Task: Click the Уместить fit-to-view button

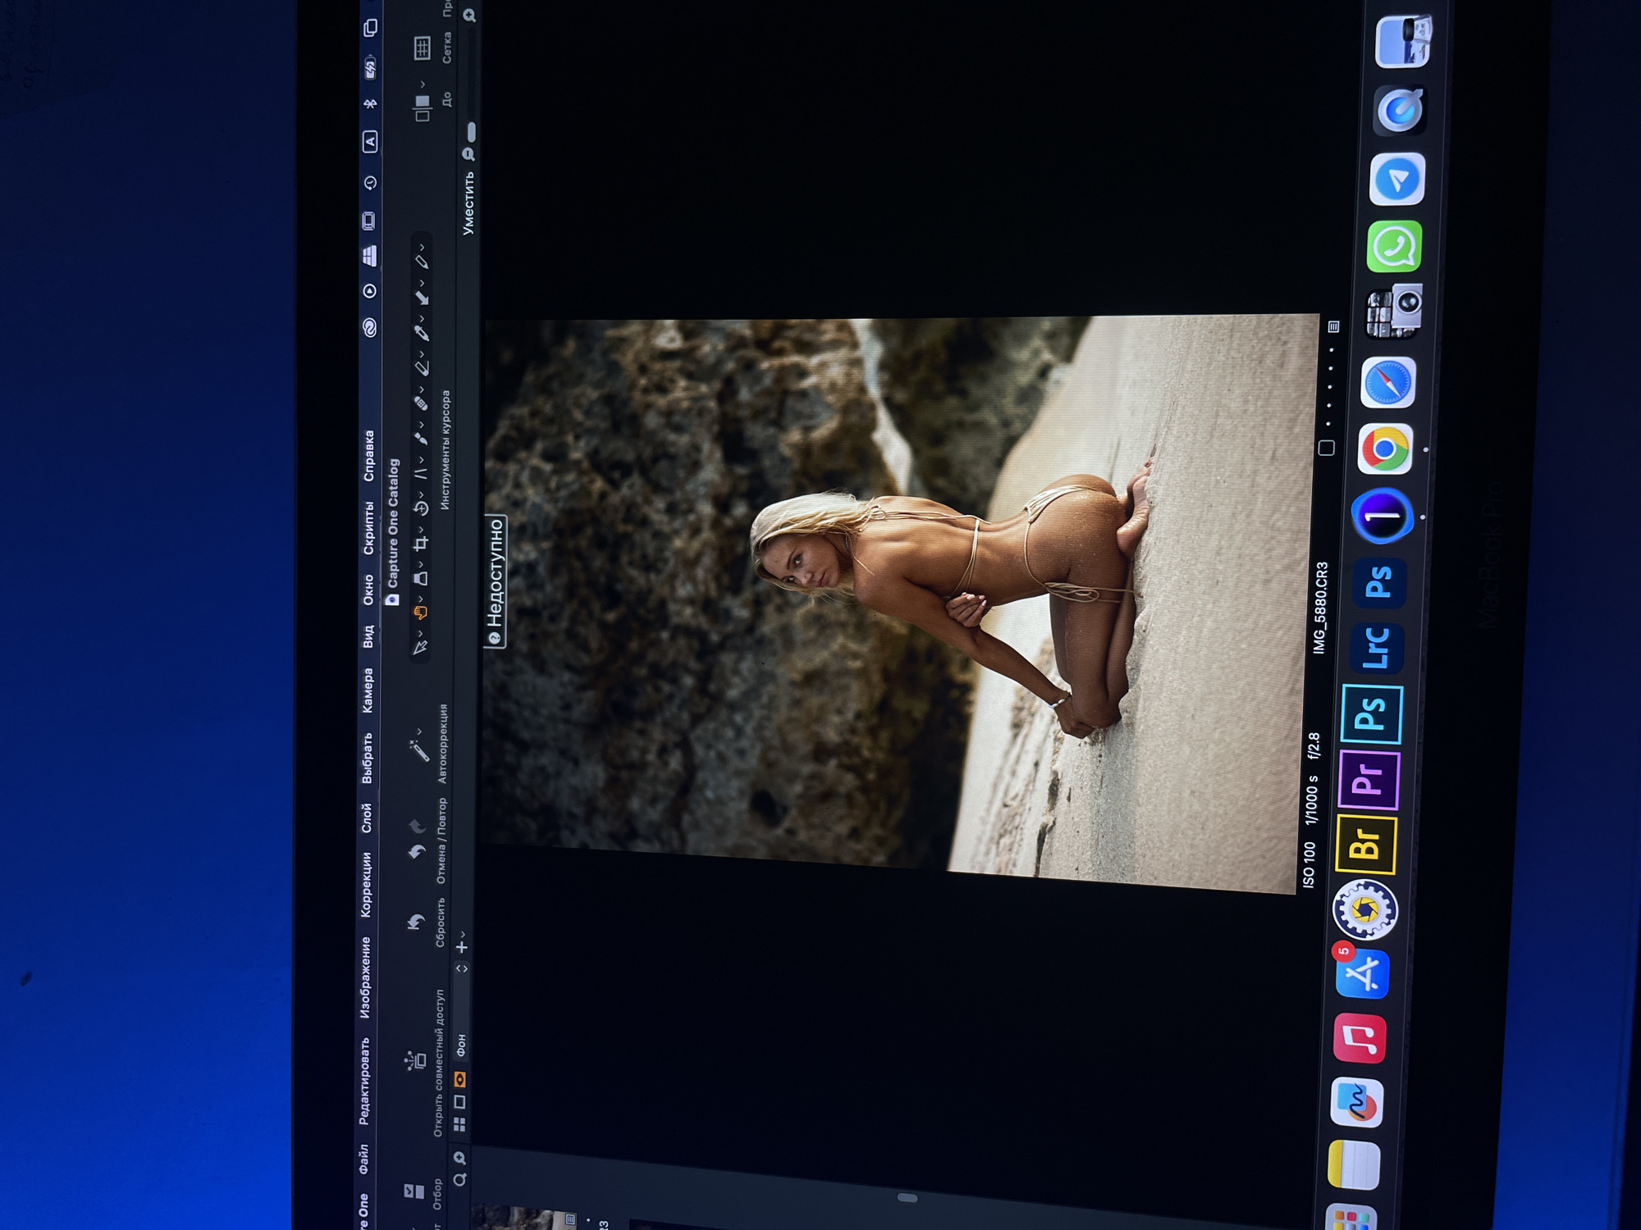Action: point(469,203)
